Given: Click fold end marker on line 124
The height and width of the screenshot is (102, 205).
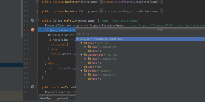Looking at the screenshot, I should pos(38,78).
